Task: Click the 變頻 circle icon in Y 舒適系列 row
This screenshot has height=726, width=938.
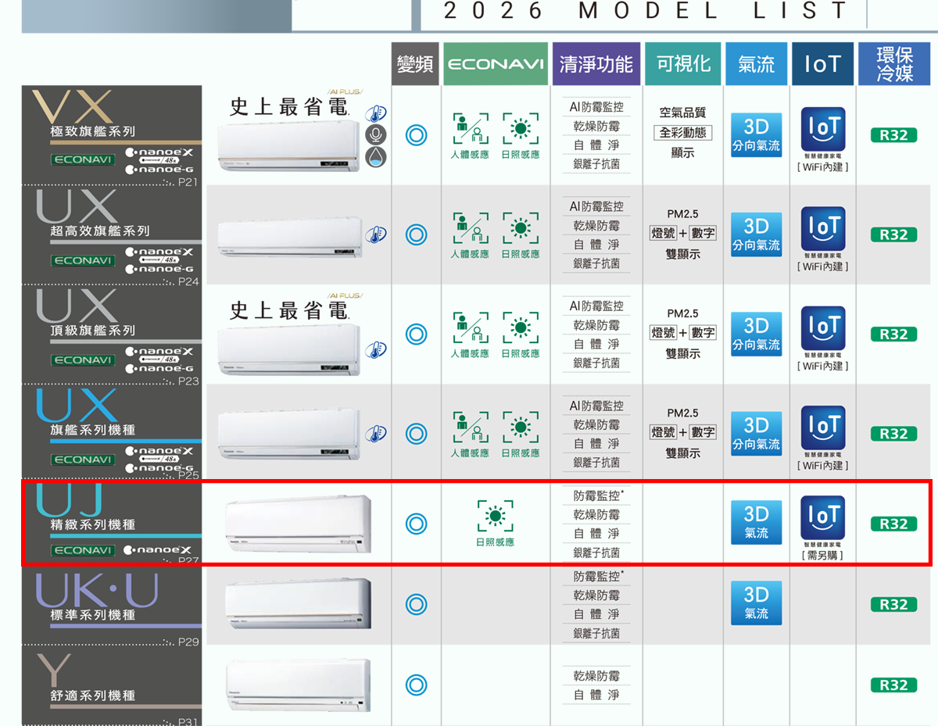Action: click(x=416, y=685)
